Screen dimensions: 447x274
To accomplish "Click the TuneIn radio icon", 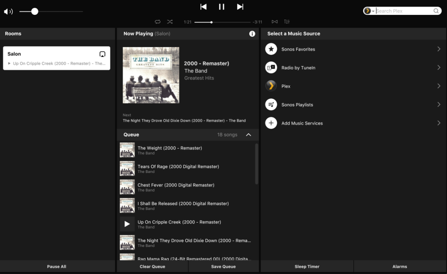I will [271, 68].
